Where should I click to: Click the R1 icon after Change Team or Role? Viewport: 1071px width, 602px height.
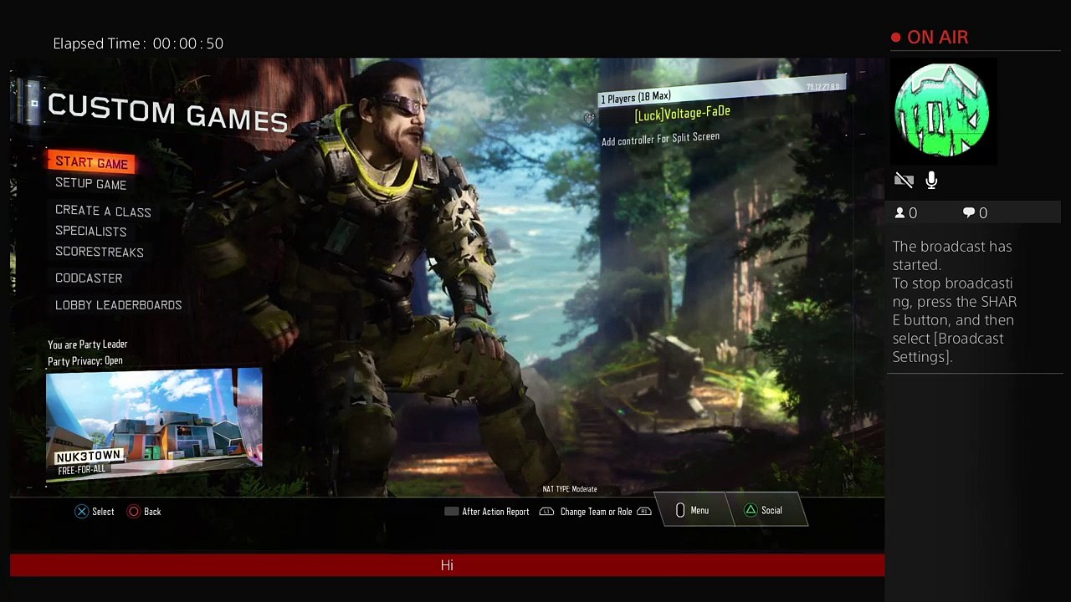click(x=644, y=512)
